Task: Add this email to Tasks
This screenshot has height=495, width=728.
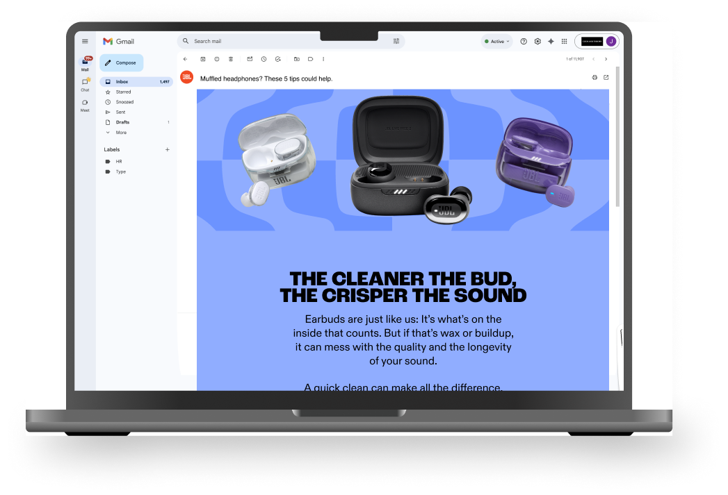Action: coord(277,59)
